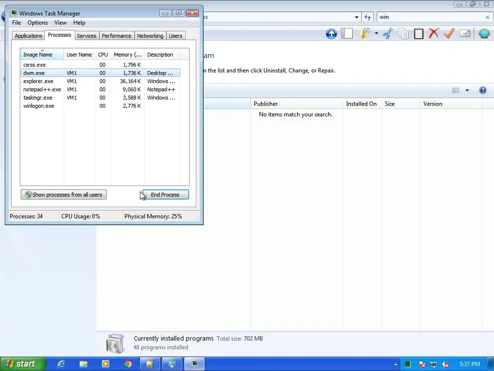Clear the search box with the X

[487, 17]
